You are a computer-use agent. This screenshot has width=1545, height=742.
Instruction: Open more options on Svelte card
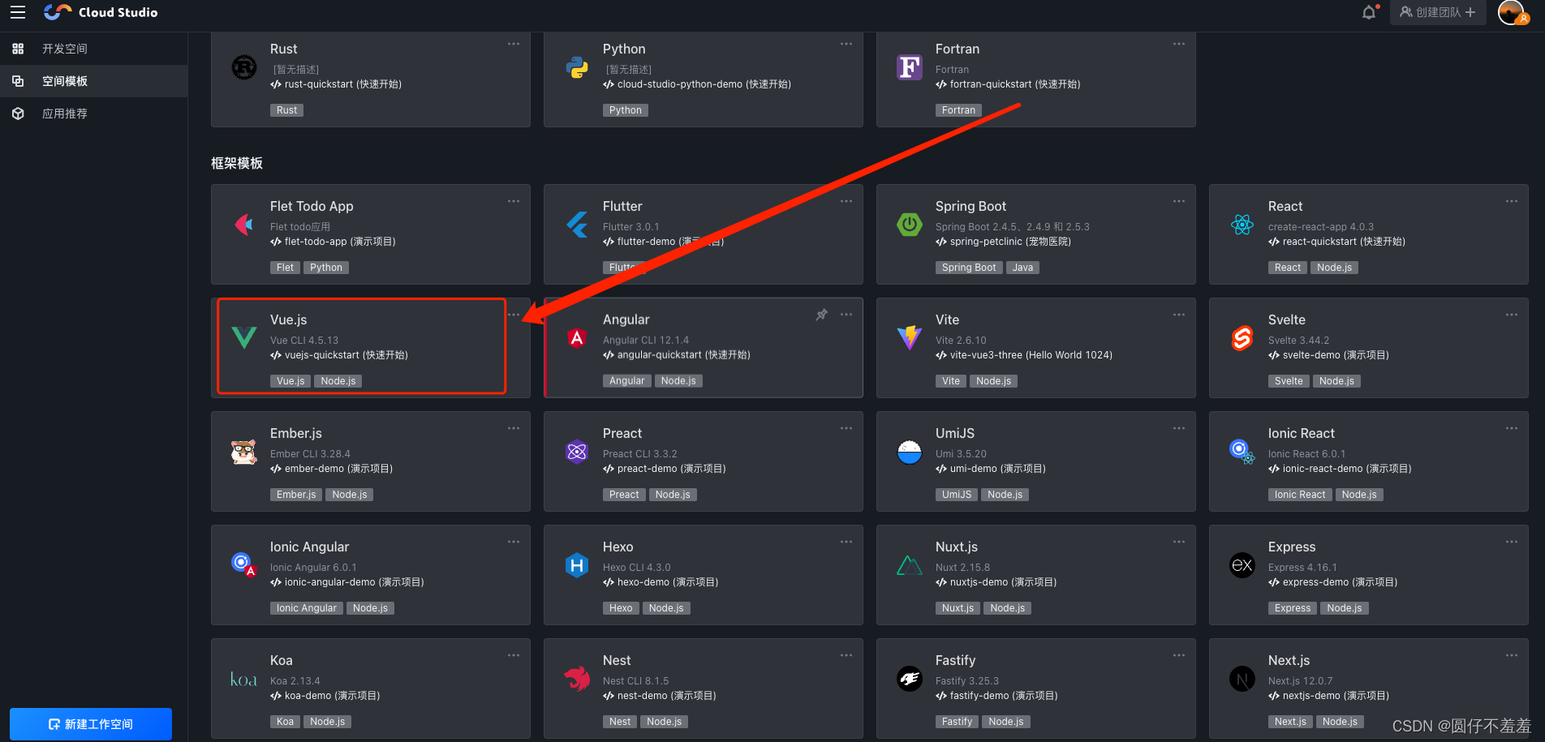[1512, 315]
